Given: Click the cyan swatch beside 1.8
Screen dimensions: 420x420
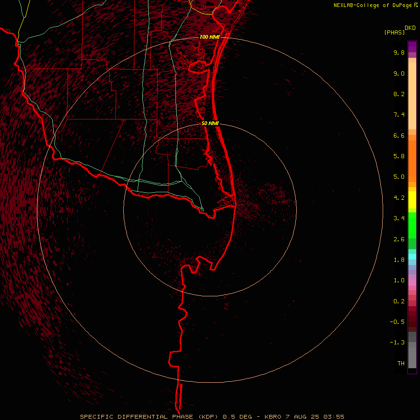Looking at the screenshot, I should pos(412,257).
